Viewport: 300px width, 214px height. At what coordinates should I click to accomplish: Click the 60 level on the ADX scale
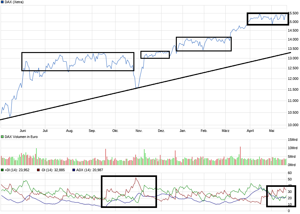[x=290, y=173]
